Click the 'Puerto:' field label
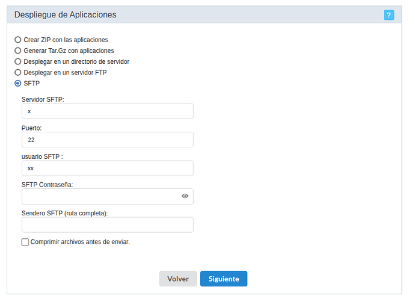 point(31,128)
